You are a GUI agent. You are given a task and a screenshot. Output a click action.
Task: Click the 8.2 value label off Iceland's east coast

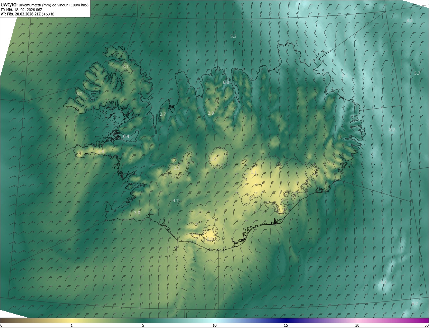[392, 130]
